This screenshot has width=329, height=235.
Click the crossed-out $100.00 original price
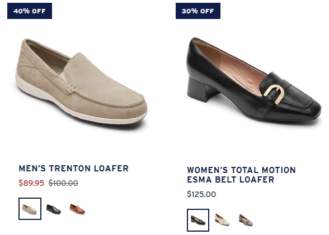pyautogui.click(x=63, y=183)
